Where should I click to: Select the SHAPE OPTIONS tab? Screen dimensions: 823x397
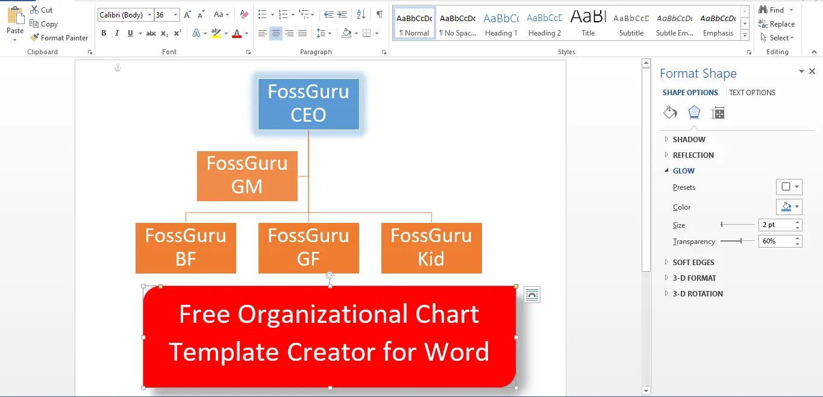pos(690,92)
